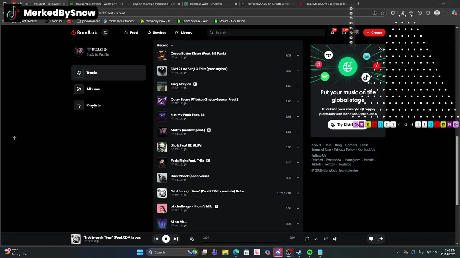Open "Not Enough Time" track title in list
This screenshot has width=460, height=258.
(207, 191)
